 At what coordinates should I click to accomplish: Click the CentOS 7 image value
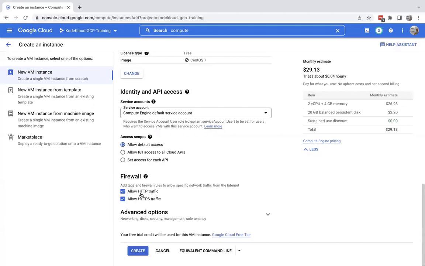(x=198, y=60)
